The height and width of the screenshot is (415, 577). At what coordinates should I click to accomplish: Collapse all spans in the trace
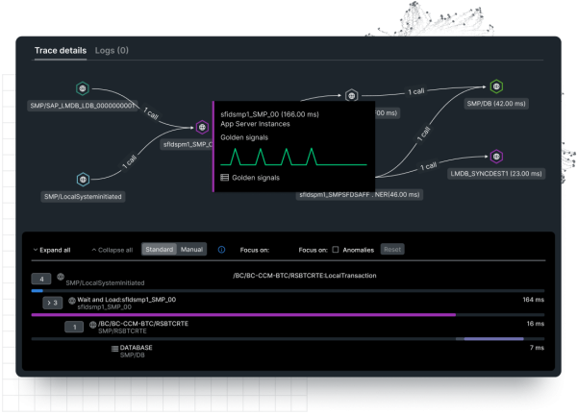(113, 250)
